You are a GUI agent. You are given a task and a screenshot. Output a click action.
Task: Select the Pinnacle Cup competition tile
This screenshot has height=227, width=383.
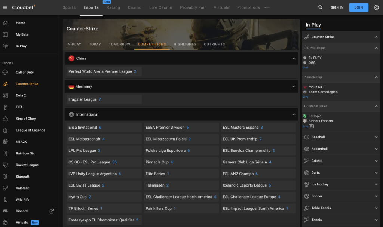tap(181, 162)
